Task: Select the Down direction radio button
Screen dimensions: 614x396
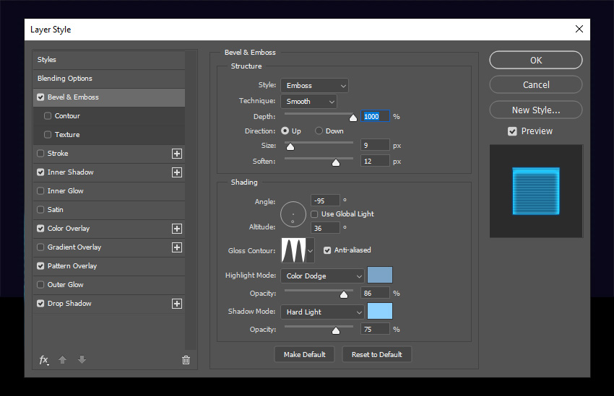Action: [319, 131]
